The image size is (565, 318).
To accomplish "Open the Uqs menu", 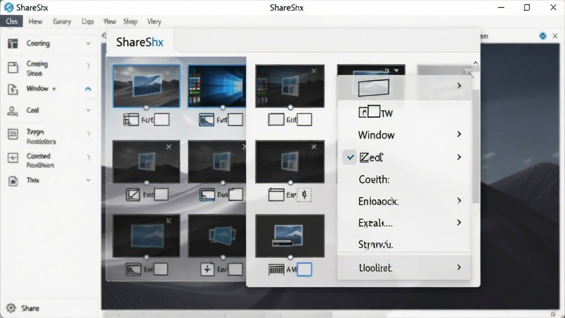I will (x=88, y=22).
